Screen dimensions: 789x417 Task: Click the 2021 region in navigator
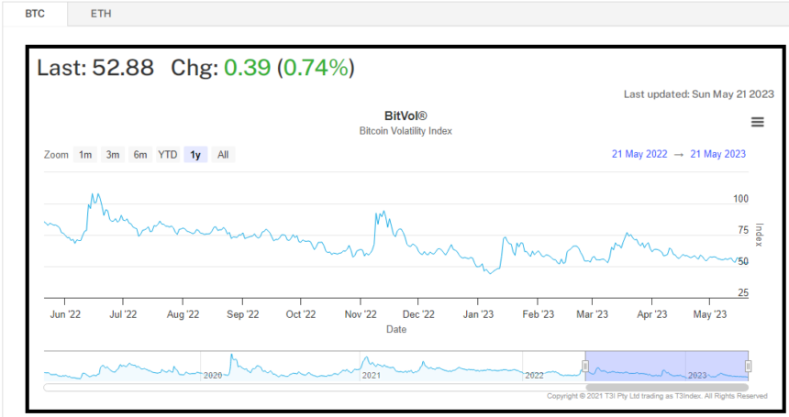pyautogui.click(x=371, y=374)
